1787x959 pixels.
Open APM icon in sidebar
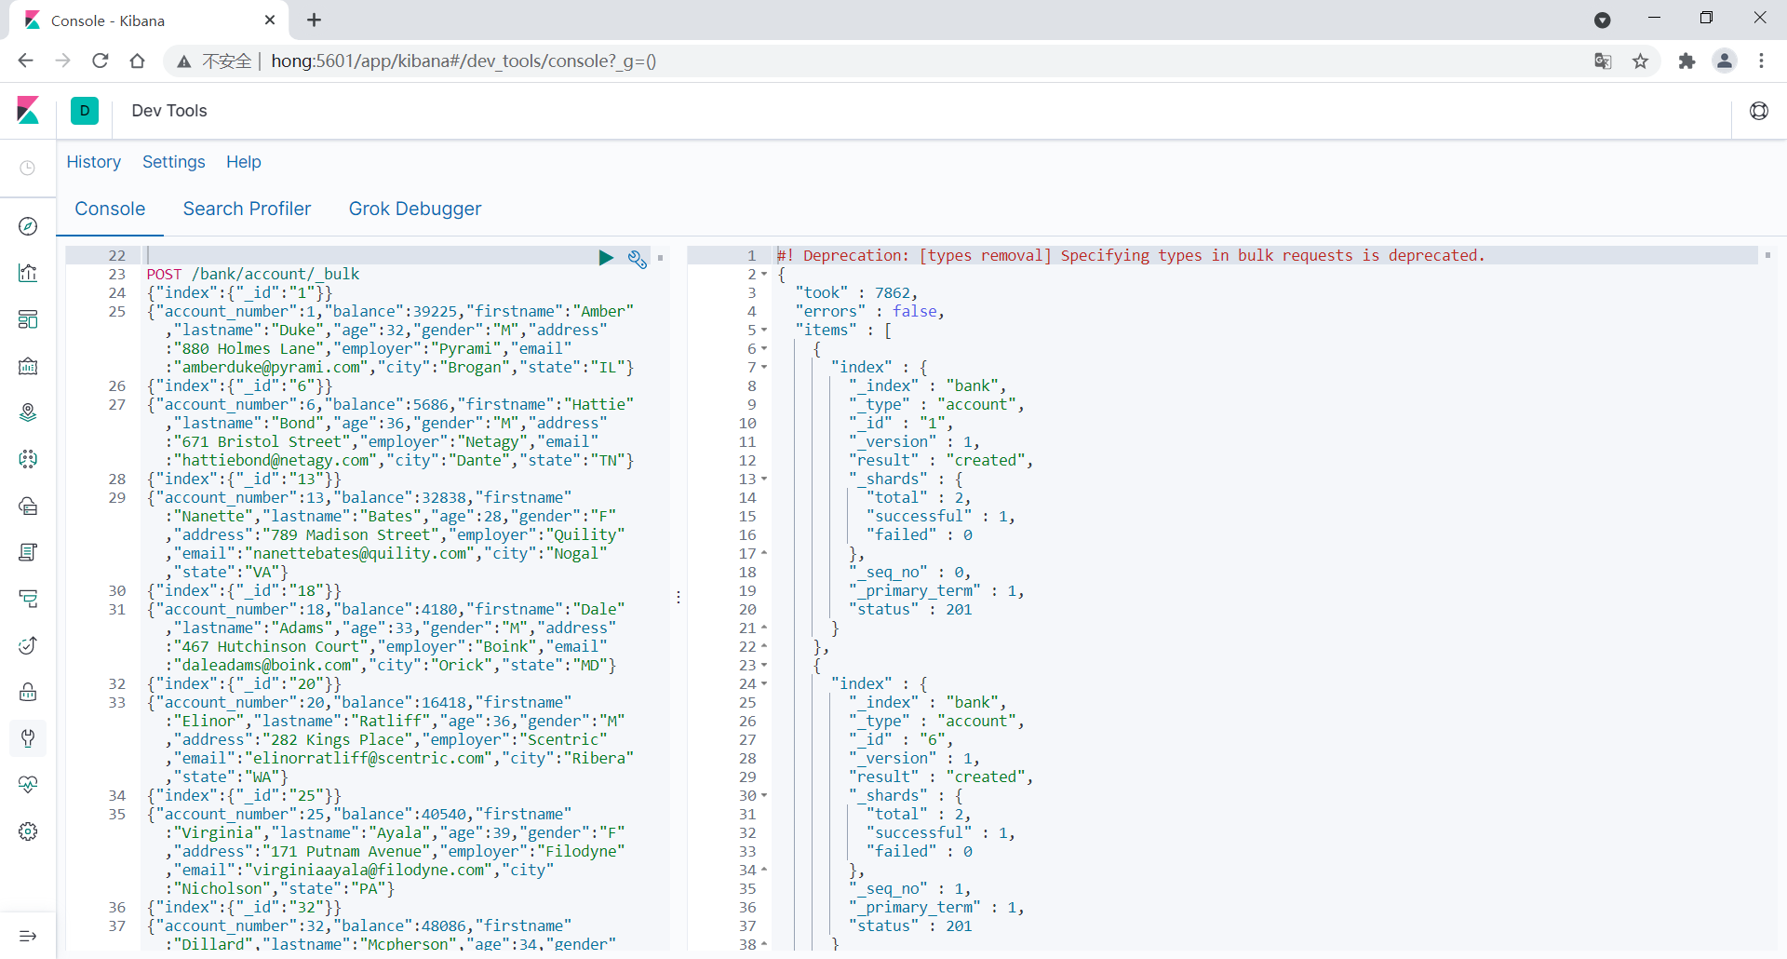(28, 599)
